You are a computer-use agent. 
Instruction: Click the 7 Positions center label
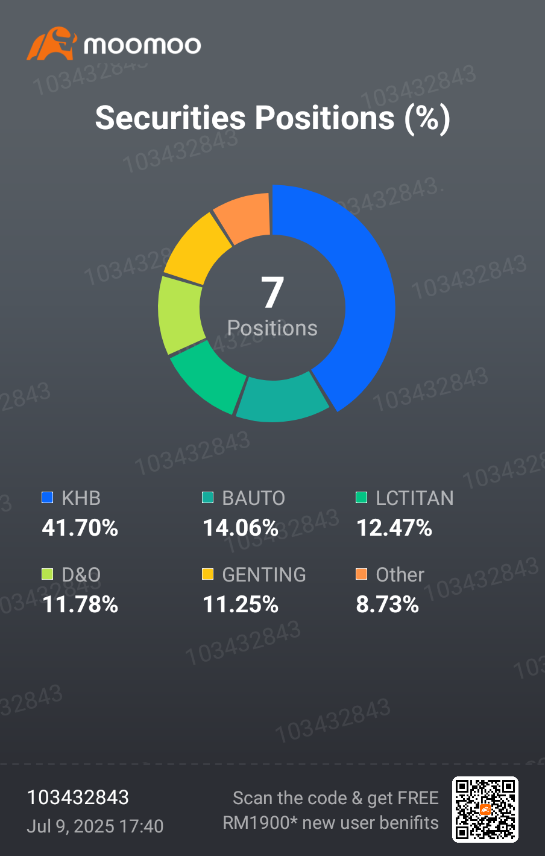pyautogui.click(x=272, y=306)
